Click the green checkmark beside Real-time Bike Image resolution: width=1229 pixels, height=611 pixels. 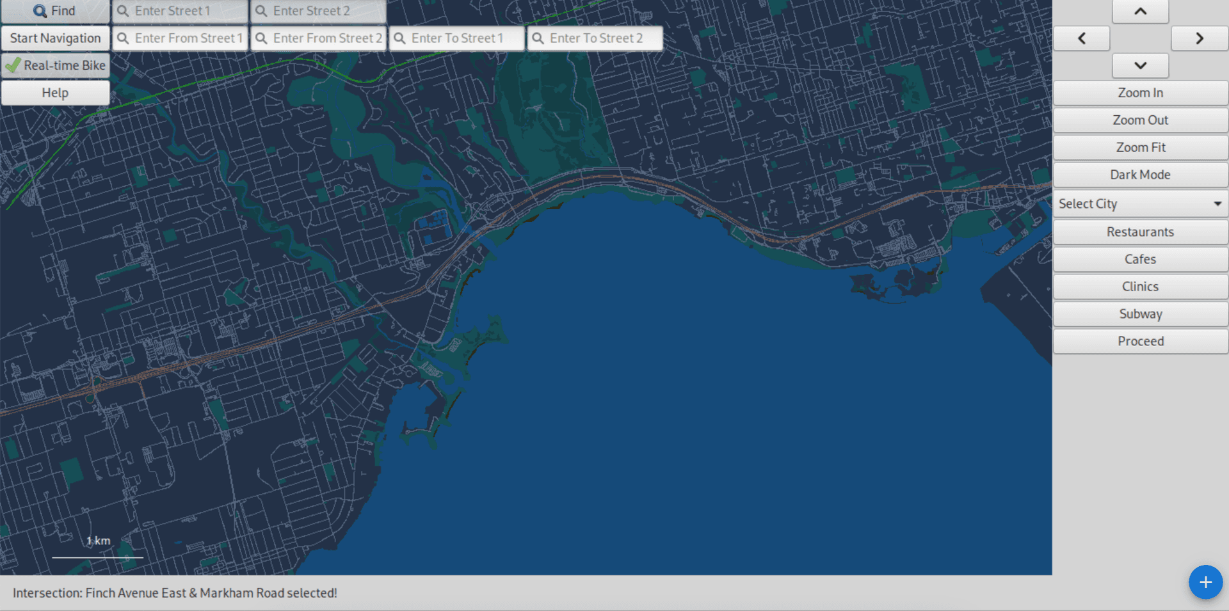point(13,65)
